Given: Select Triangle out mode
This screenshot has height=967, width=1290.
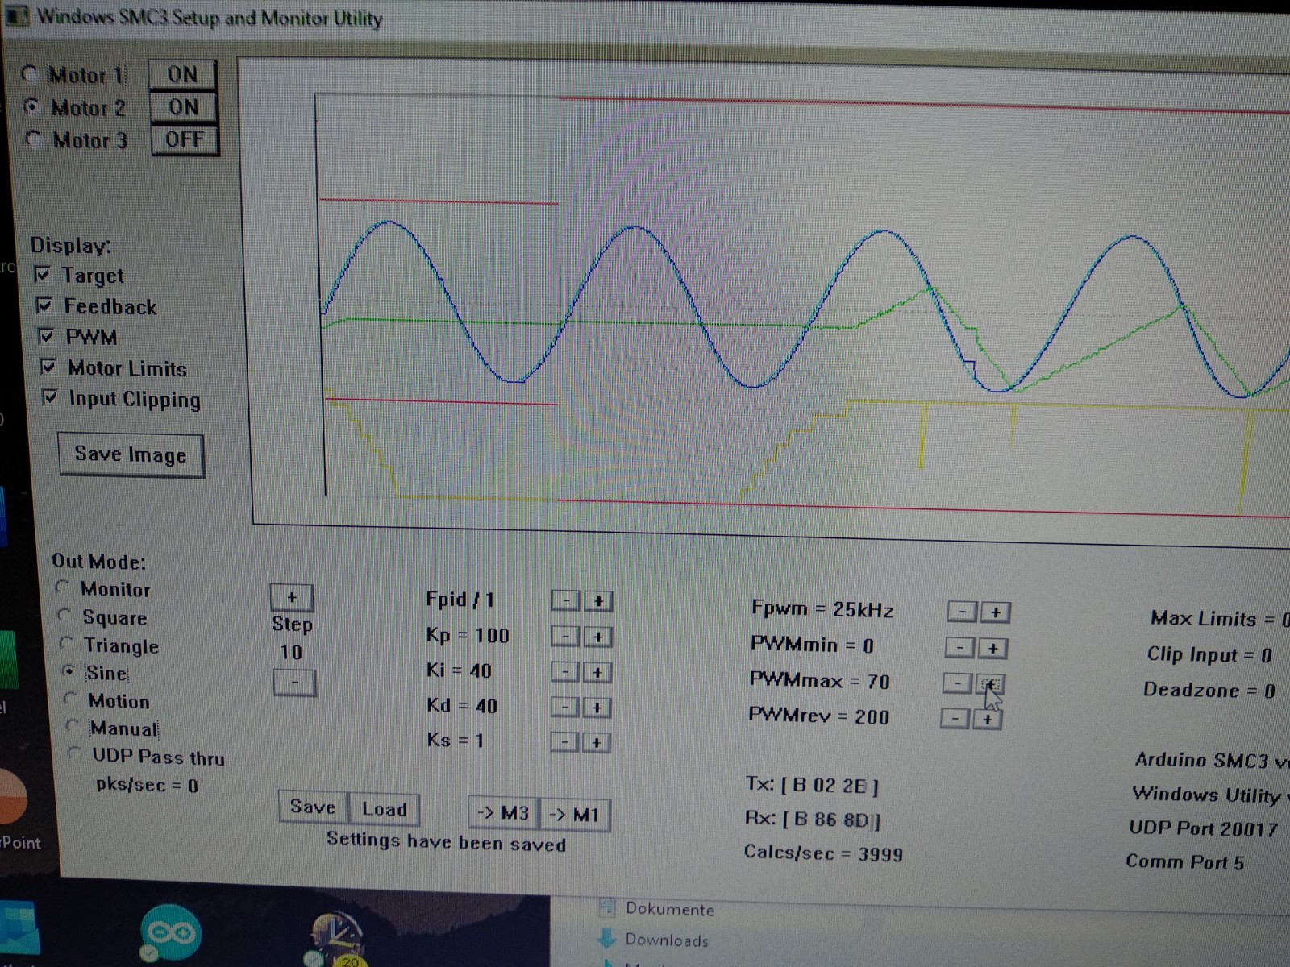Looking at the screenshot, I should point(67,644).
